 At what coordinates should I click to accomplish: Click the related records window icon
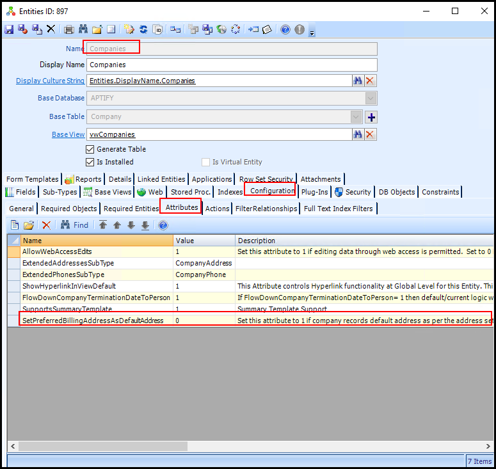[x=175, y=29]
